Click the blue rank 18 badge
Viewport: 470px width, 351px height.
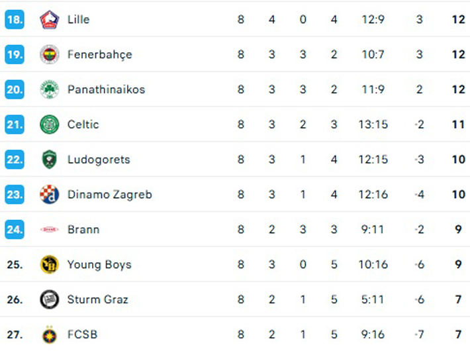[x=15, y=19]
